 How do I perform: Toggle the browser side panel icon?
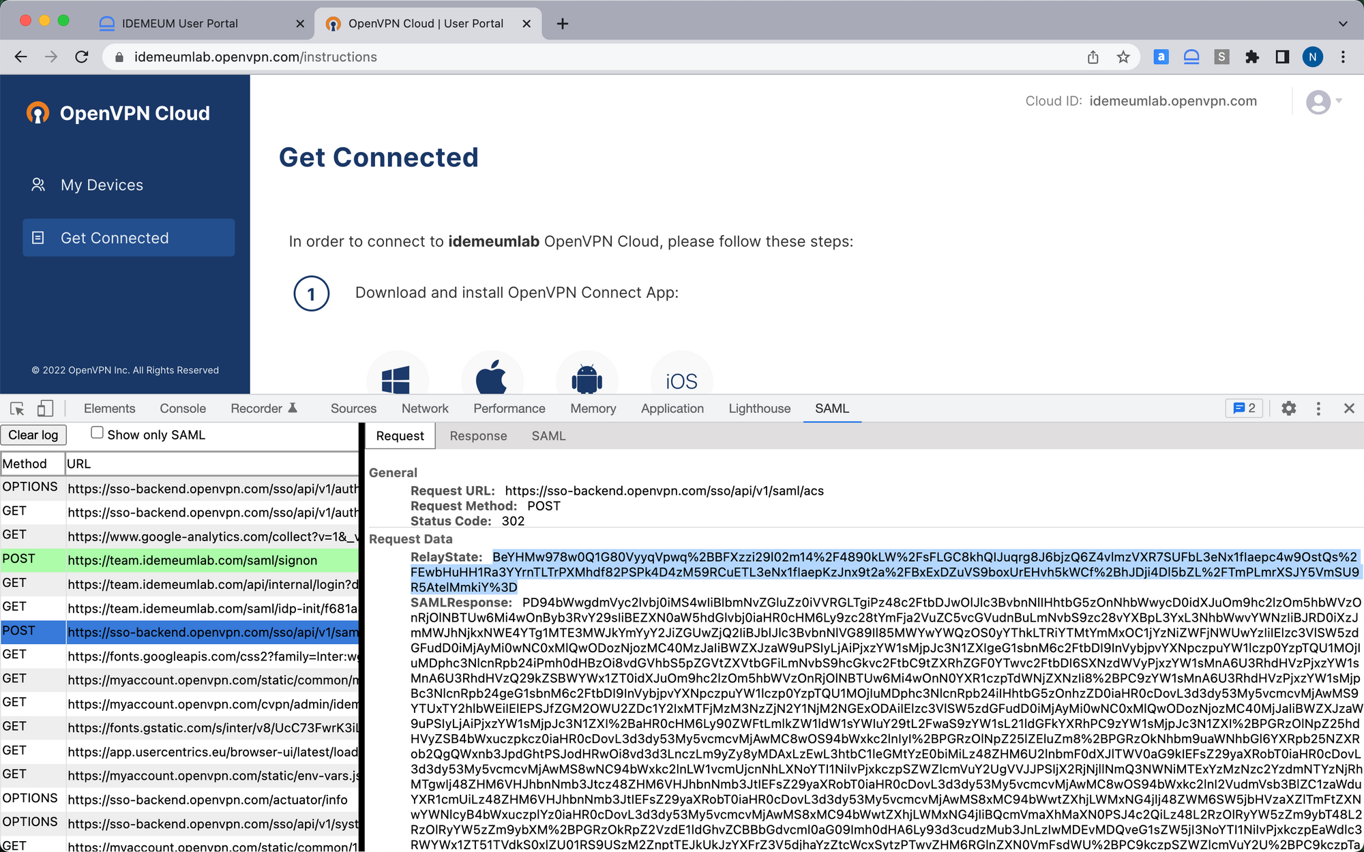pos(1282,57)
